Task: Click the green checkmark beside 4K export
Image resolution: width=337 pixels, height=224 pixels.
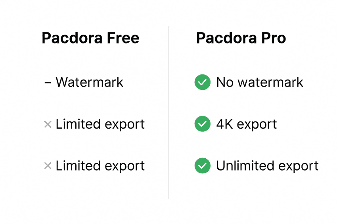Action: click(202, 124)
